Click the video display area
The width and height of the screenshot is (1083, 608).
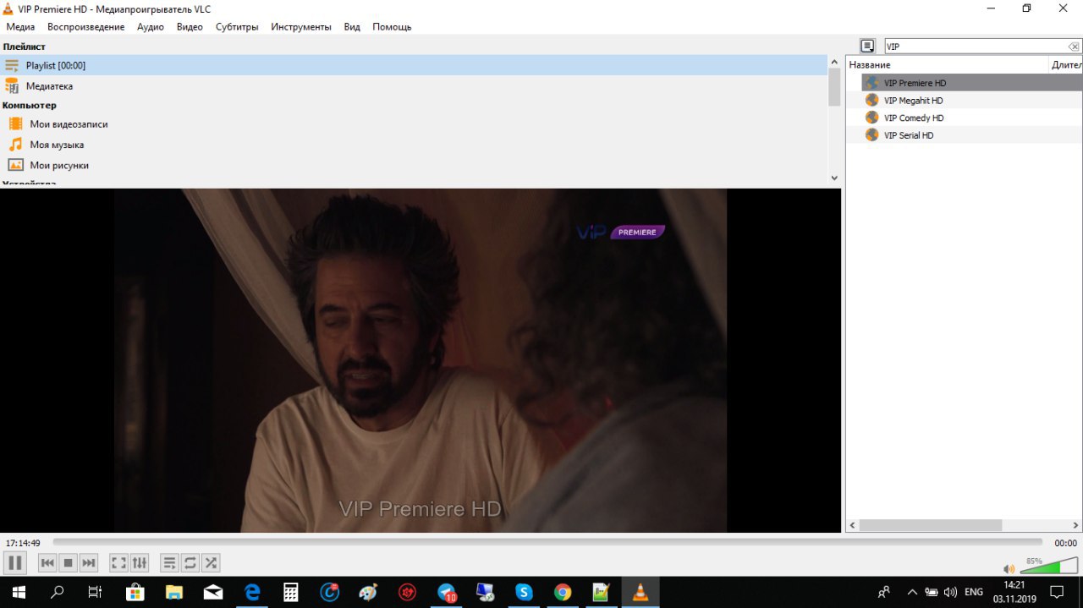tap(421, 360)
